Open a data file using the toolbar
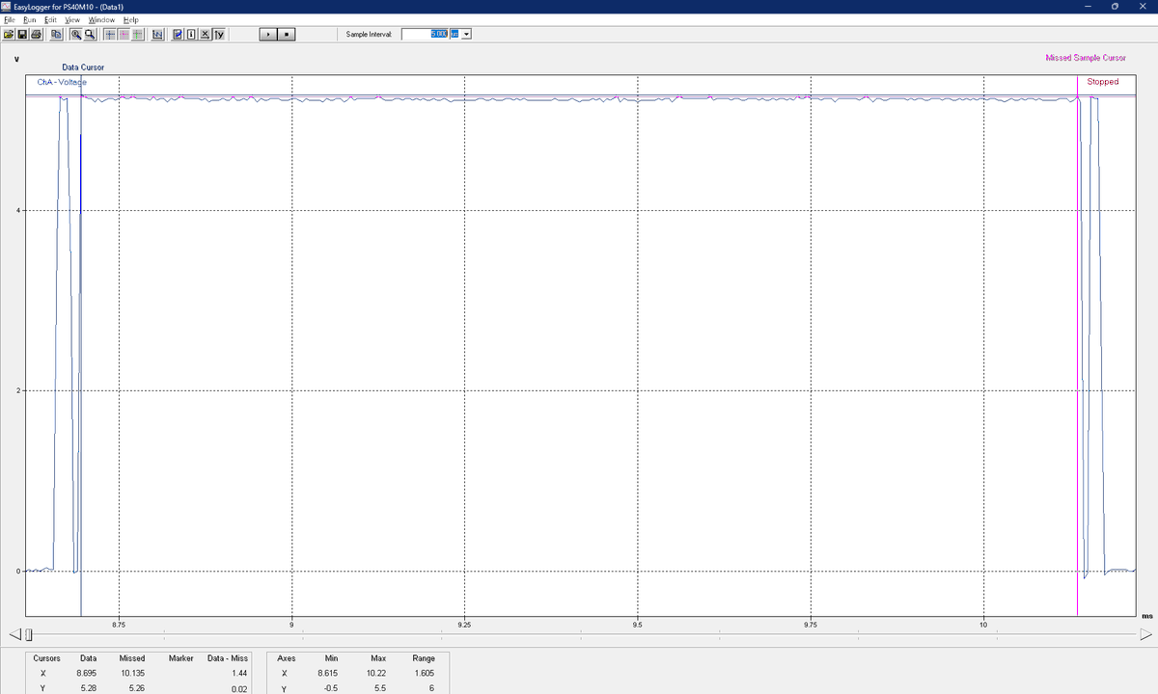1158x694 pixels. [x=8, y=34]
